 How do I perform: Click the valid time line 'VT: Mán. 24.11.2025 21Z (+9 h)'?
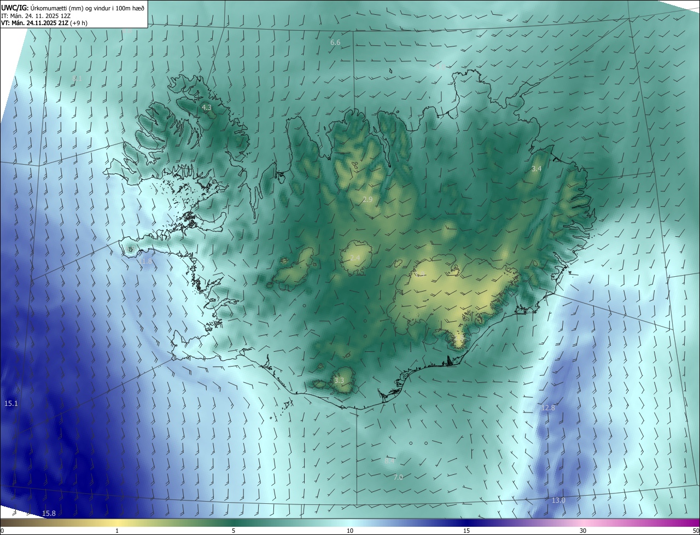coord(45,23)
